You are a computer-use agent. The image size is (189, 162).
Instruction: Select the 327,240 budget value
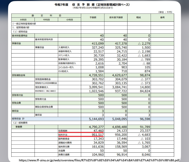(98, 47)
